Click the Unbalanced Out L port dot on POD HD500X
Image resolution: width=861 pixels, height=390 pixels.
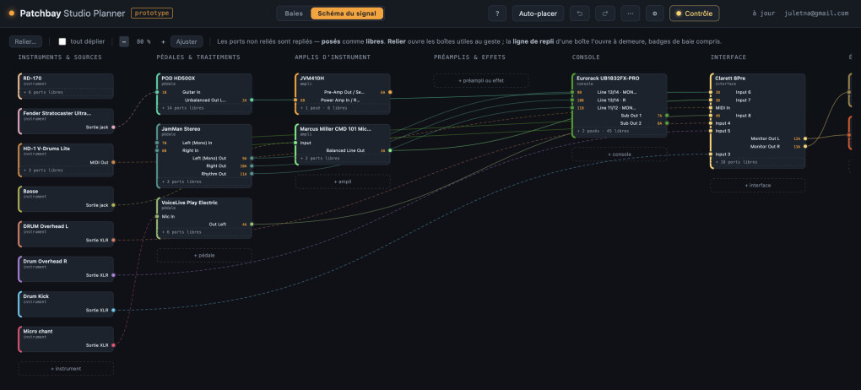tap(252, 100)
